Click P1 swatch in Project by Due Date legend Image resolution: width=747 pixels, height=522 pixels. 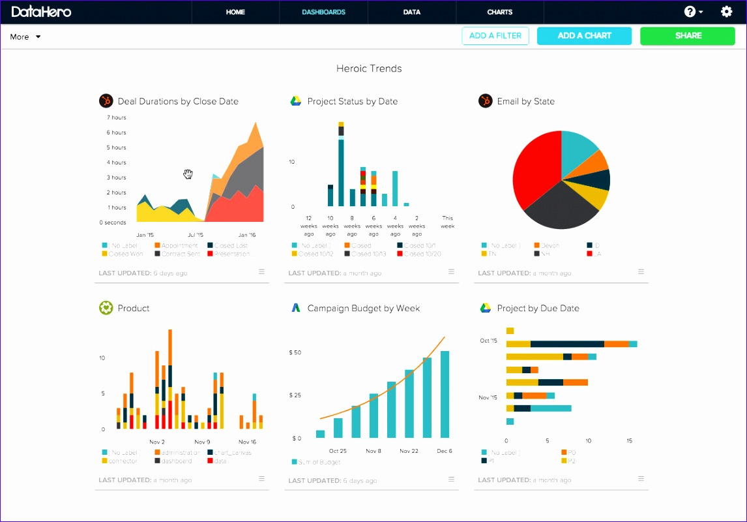(x=484, y=461)
